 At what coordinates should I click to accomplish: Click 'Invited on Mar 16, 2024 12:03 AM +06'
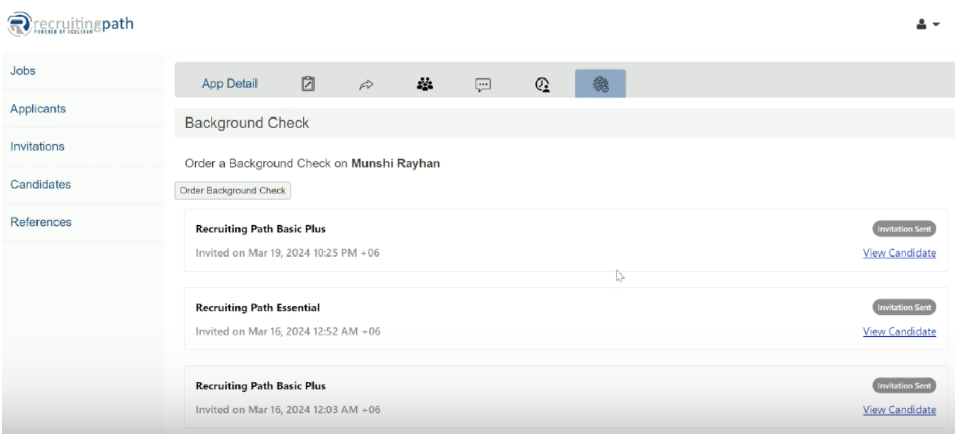tap(288, 410)
